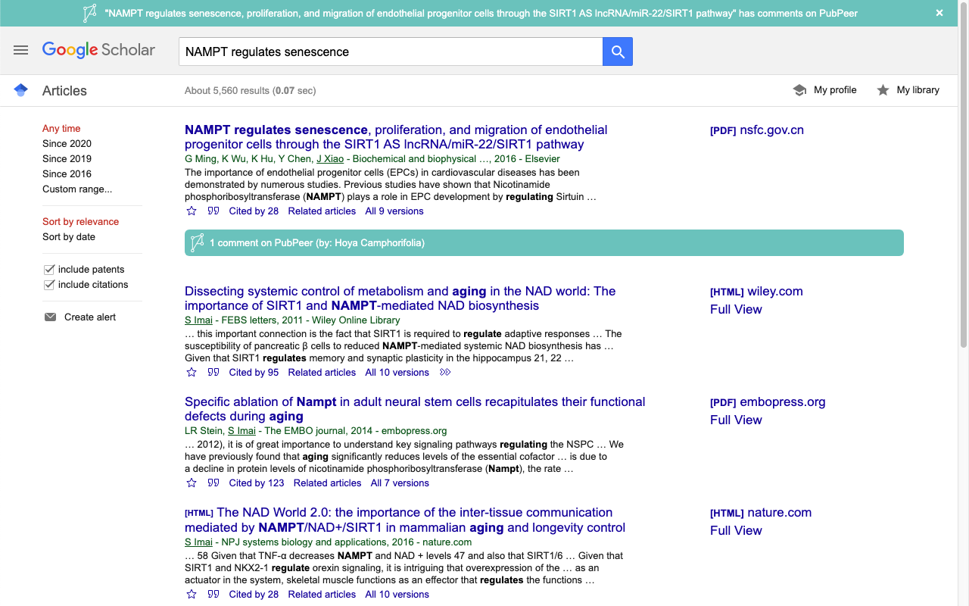Save the Dissecting systemic control article with star

(192, 373)
